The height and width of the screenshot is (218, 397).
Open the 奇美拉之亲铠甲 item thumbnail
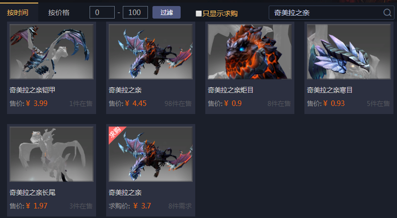(52, 52)
